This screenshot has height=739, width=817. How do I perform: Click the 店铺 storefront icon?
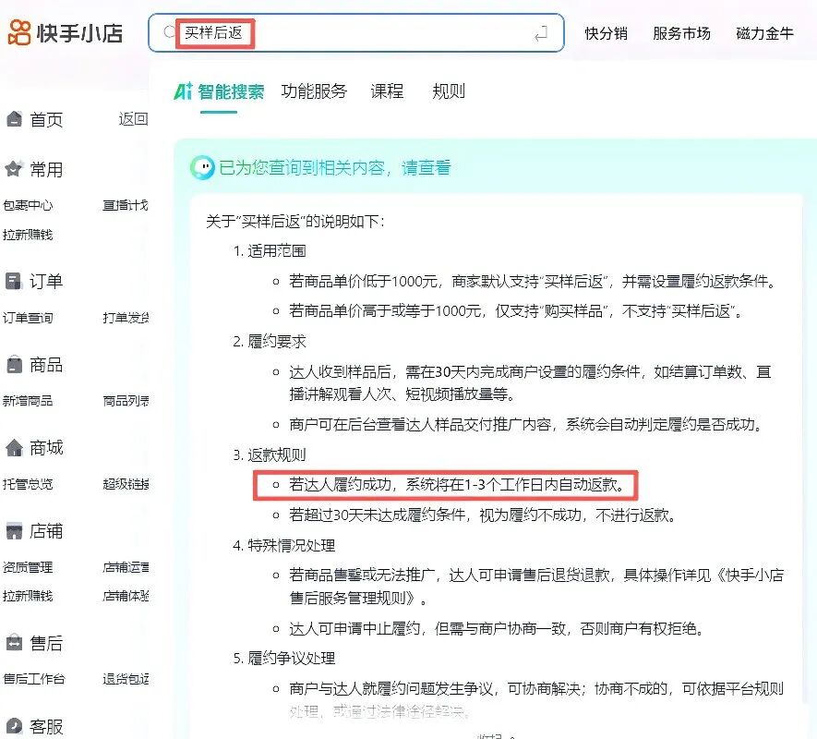[14, 531]
